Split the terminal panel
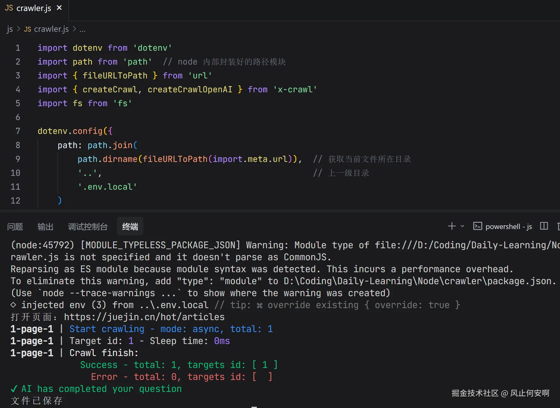Viewport: 560px width, 408px height. coord(544,226)
